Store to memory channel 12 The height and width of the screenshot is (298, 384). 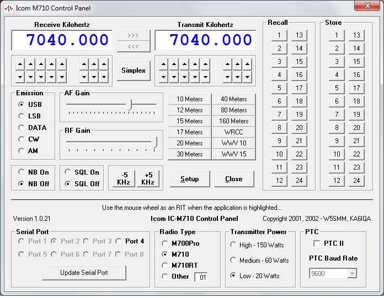pos(337,181)
